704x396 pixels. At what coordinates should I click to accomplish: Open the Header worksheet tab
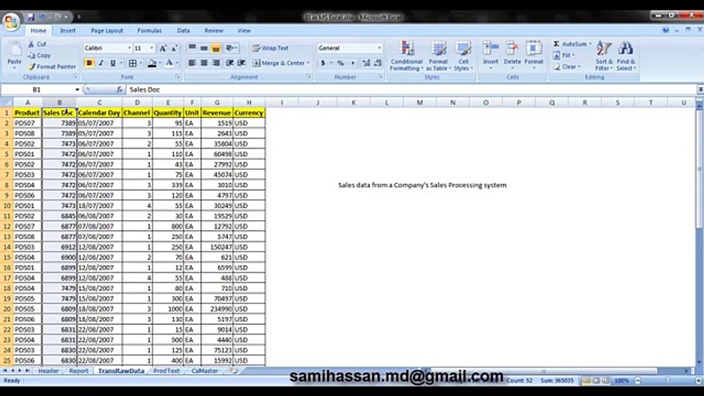click(48, 371)
